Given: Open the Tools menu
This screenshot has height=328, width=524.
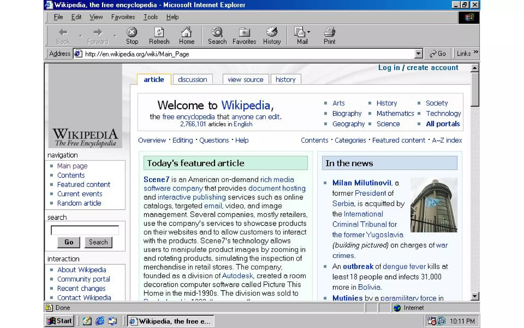Looking at the screenshot, I should [x=150, y=17].
